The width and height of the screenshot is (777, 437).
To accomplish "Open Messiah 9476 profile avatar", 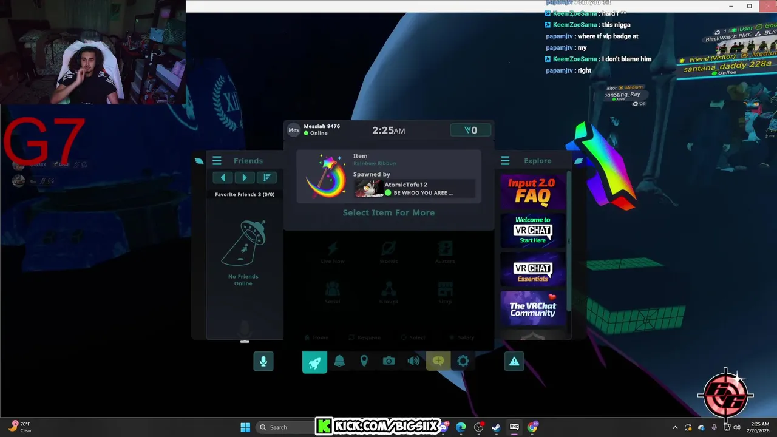I will (294, 130).
